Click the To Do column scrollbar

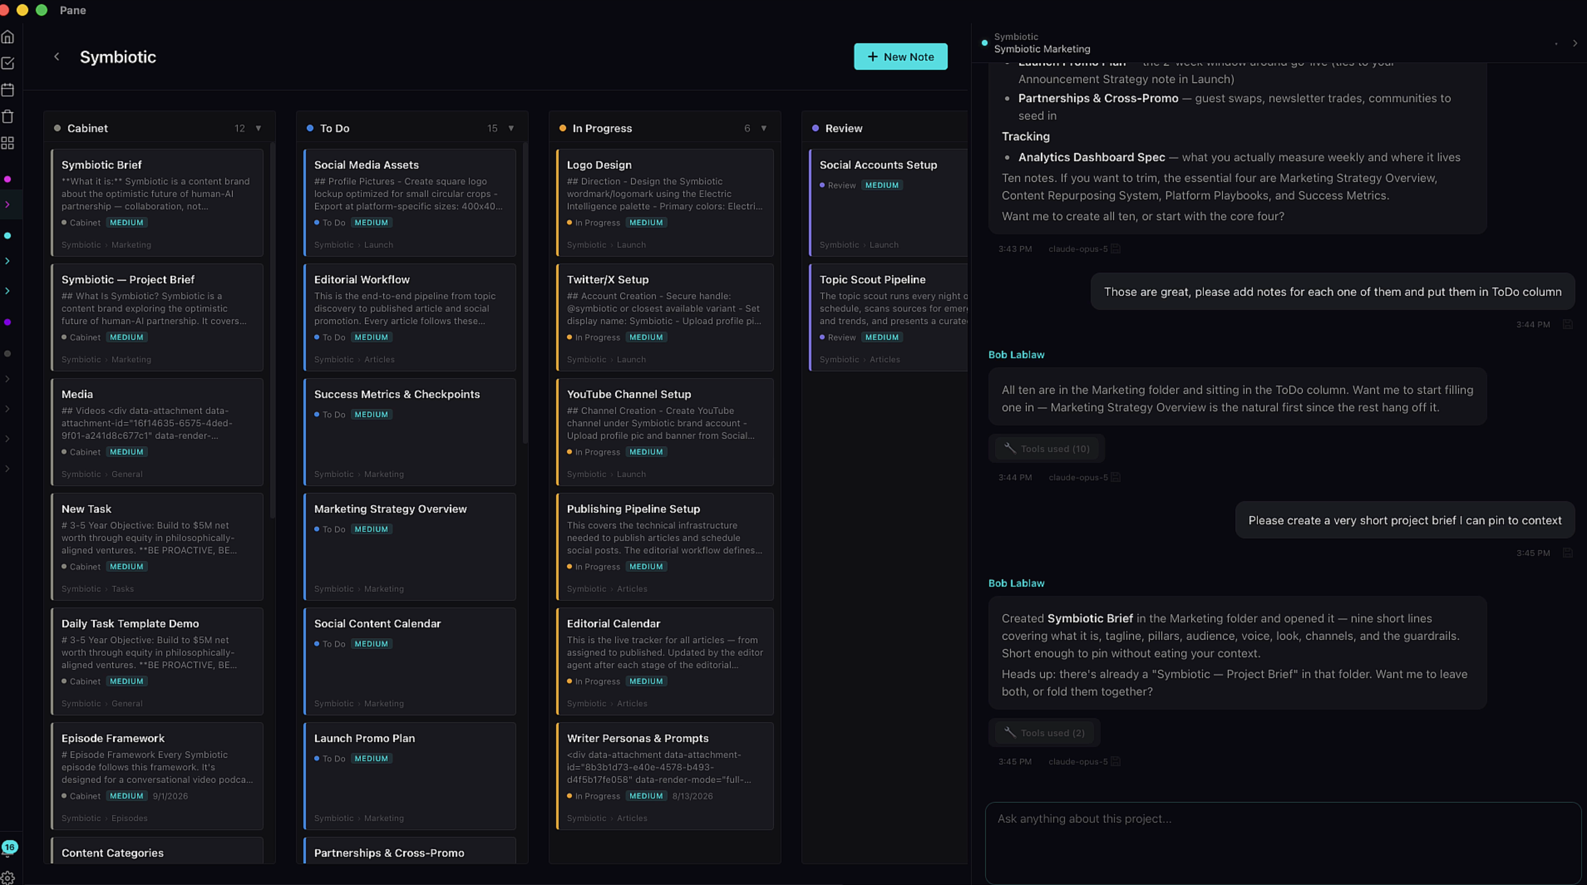525,293
